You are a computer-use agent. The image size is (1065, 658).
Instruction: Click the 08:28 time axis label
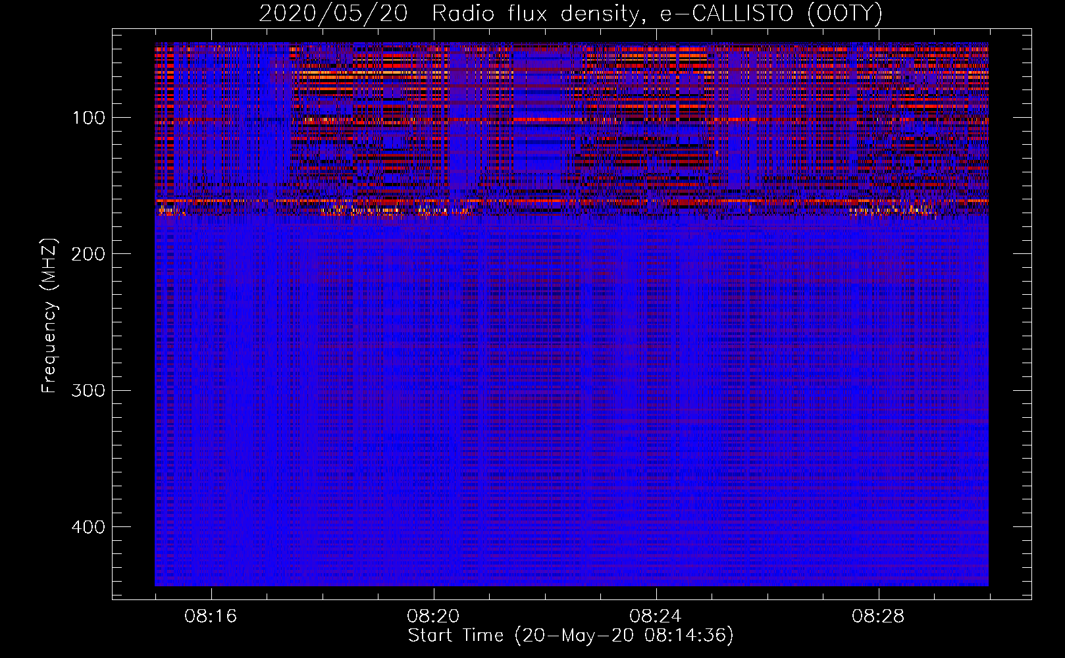878,617
